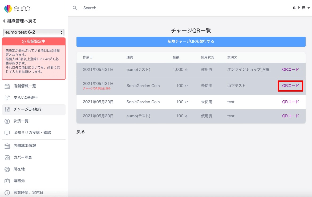Screen dimensions: 312x197
Task: Click the 説明文 column header
Action: (x=232, y=57)
